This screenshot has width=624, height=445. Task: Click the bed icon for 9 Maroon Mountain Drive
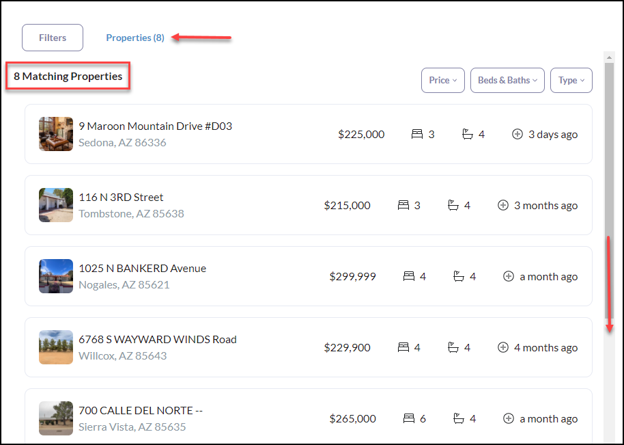click(417, 135)
